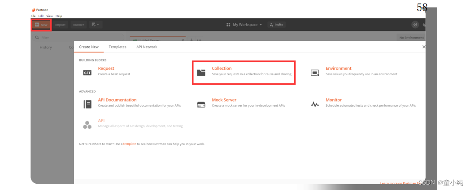
Task: Click 'Create a mock server' description text
Action: [248, 105]
